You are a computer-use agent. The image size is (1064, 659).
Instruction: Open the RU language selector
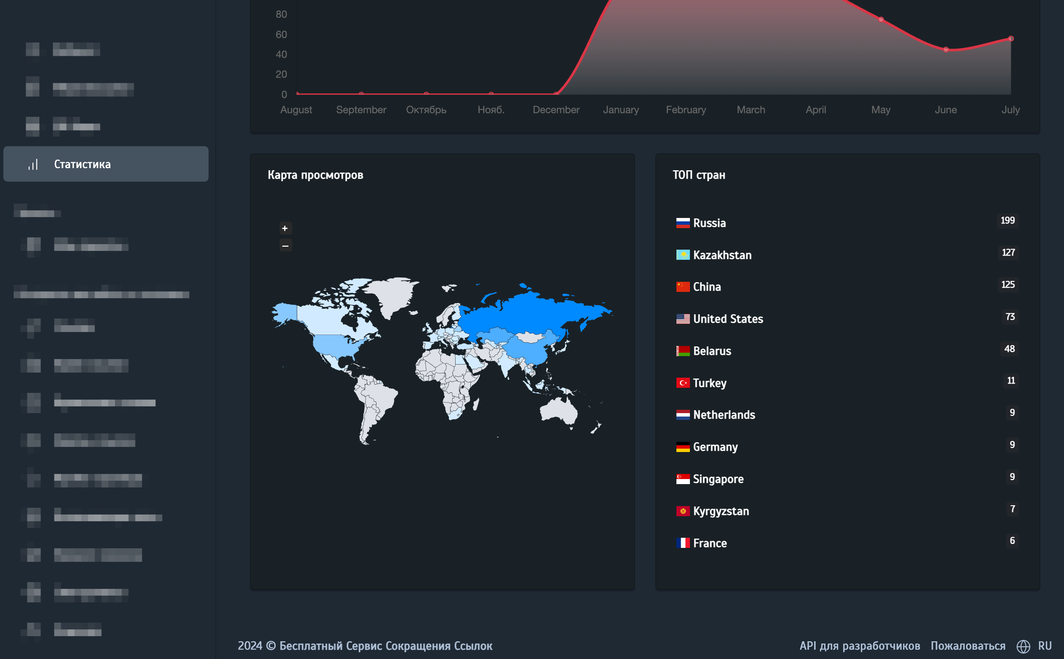click(x=1045, y=645)
